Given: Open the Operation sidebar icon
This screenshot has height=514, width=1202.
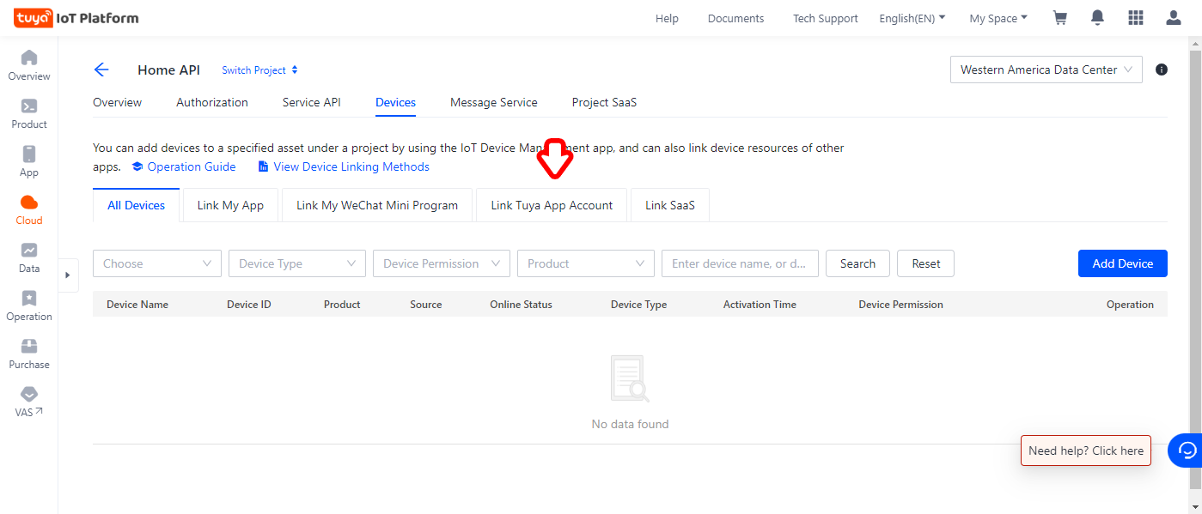Looking at the screenshot, I should 29,299.
